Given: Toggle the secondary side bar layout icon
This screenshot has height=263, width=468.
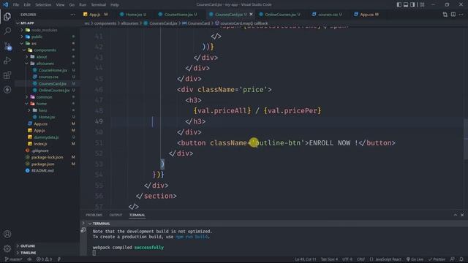Looking at the screenshot, I should click(412, 4).
